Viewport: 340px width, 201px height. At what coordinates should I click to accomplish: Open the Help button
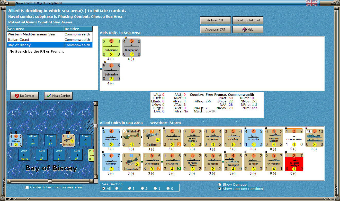click(248, 30)
